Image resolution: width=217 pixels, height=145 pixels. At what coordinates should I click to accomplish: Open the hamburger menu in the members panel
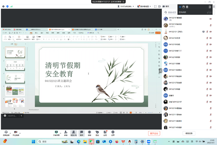coord(214,6)
